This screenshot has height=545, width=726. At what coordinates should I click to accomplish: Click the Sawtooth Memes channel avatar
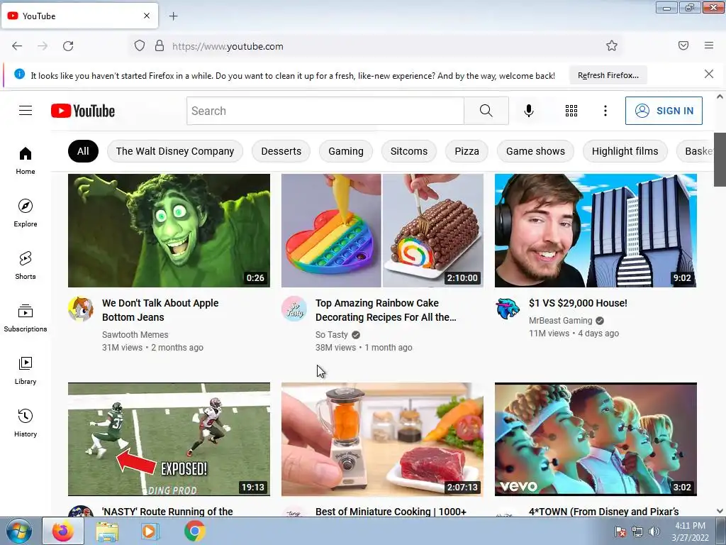click(81, 309)
